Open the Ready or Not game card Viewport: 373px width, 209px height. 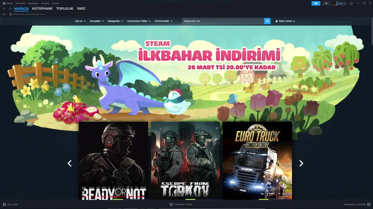113,161
